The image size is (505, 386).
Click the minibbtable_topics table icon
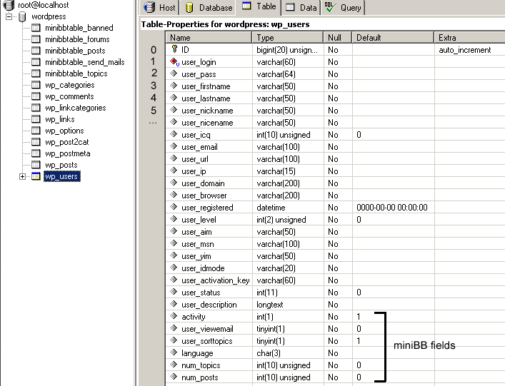(36, 73)
